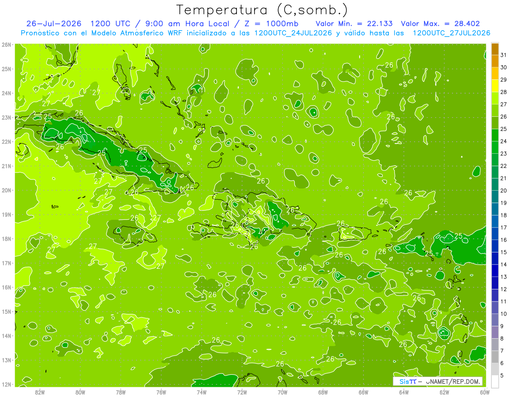Click the '1200UTC_27JUL2026' valid-until time text
The height and width of the screenshot is (398, 515).
451,33
